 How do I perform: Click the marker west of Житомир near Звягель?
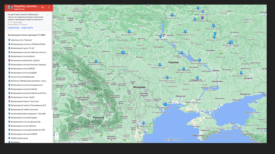[129, 32]
